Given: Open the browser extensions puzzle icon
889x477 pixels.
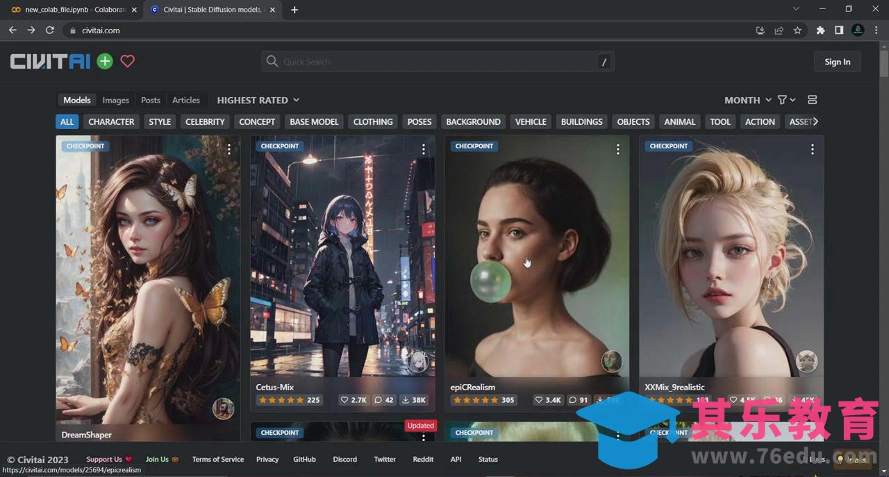Looking at the screenshot, I should pyautogui.click(x=820, y=31).
